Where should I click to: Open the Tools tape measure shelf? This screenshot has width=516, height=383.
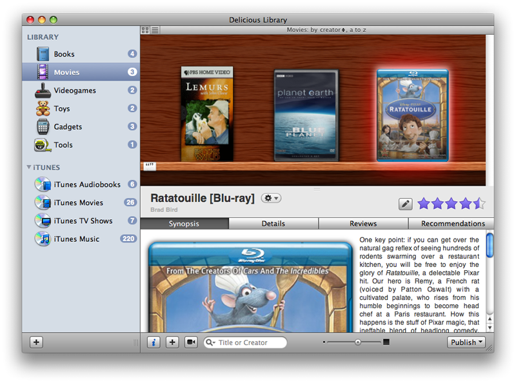point(81,145)
